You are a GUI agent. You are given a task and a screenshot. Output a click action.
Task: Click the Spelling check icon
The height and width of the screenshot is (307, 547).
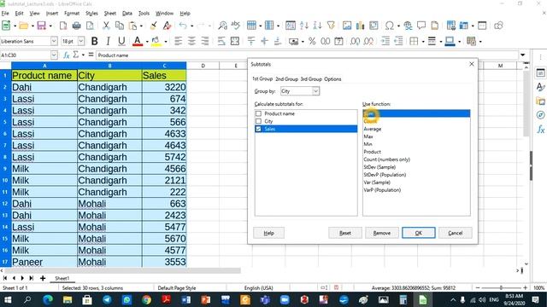coord(236,26)
